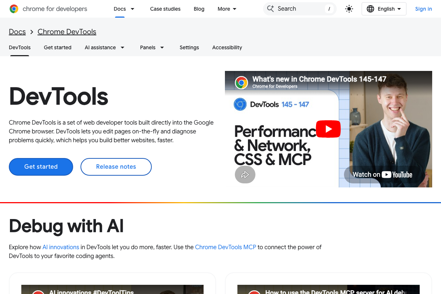The width and height of the screenshot is (441, 294).
Task: Click the Sign in link
Action: pos(424,9)
